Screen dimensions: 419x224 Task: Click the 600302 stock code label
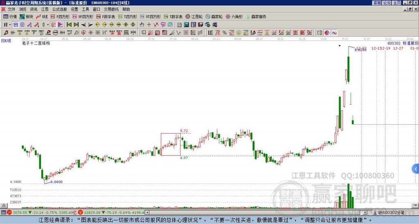click(394, 43)
